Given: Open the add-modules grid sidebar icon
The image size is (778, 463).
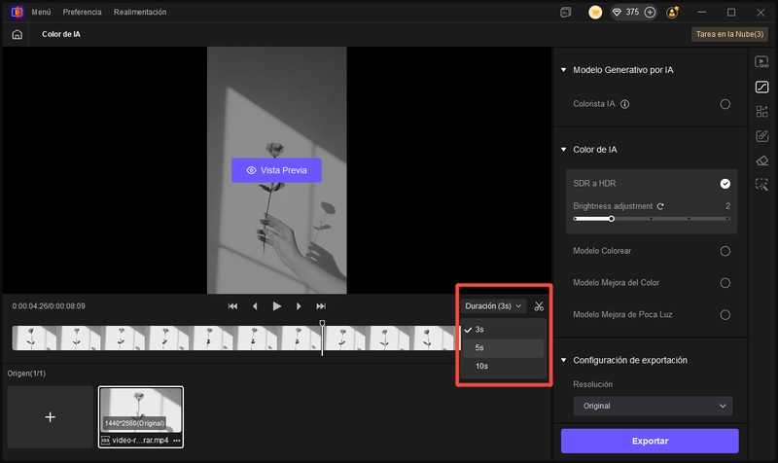Looking at the screenshot, I should click(761, 111).
